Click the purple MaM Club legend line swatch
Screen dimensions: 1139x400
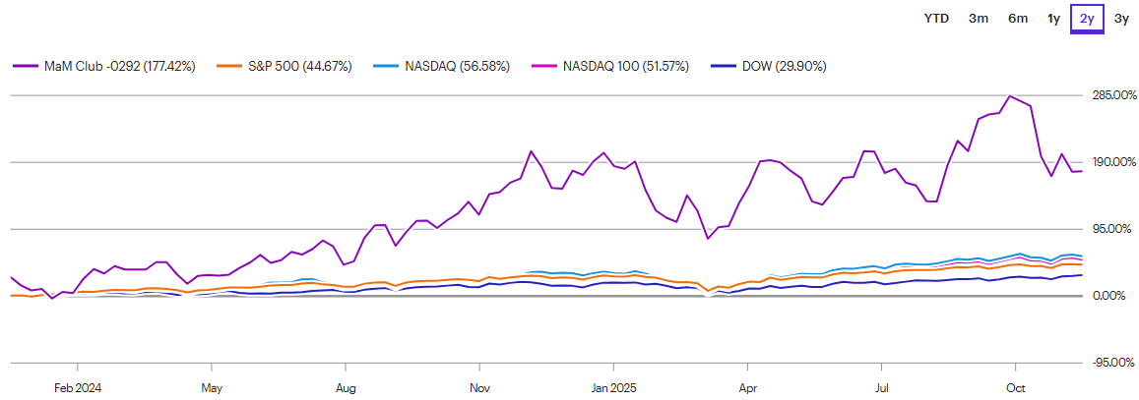pyautogui.click(x=24, y=66)
